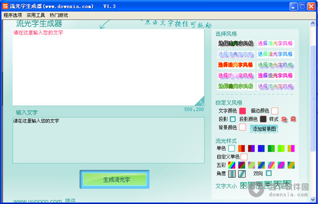The height and width of the screenshot is (204, 318).
Task: Pick the pale blue faded style thumbnail
Action: (236, 54)
